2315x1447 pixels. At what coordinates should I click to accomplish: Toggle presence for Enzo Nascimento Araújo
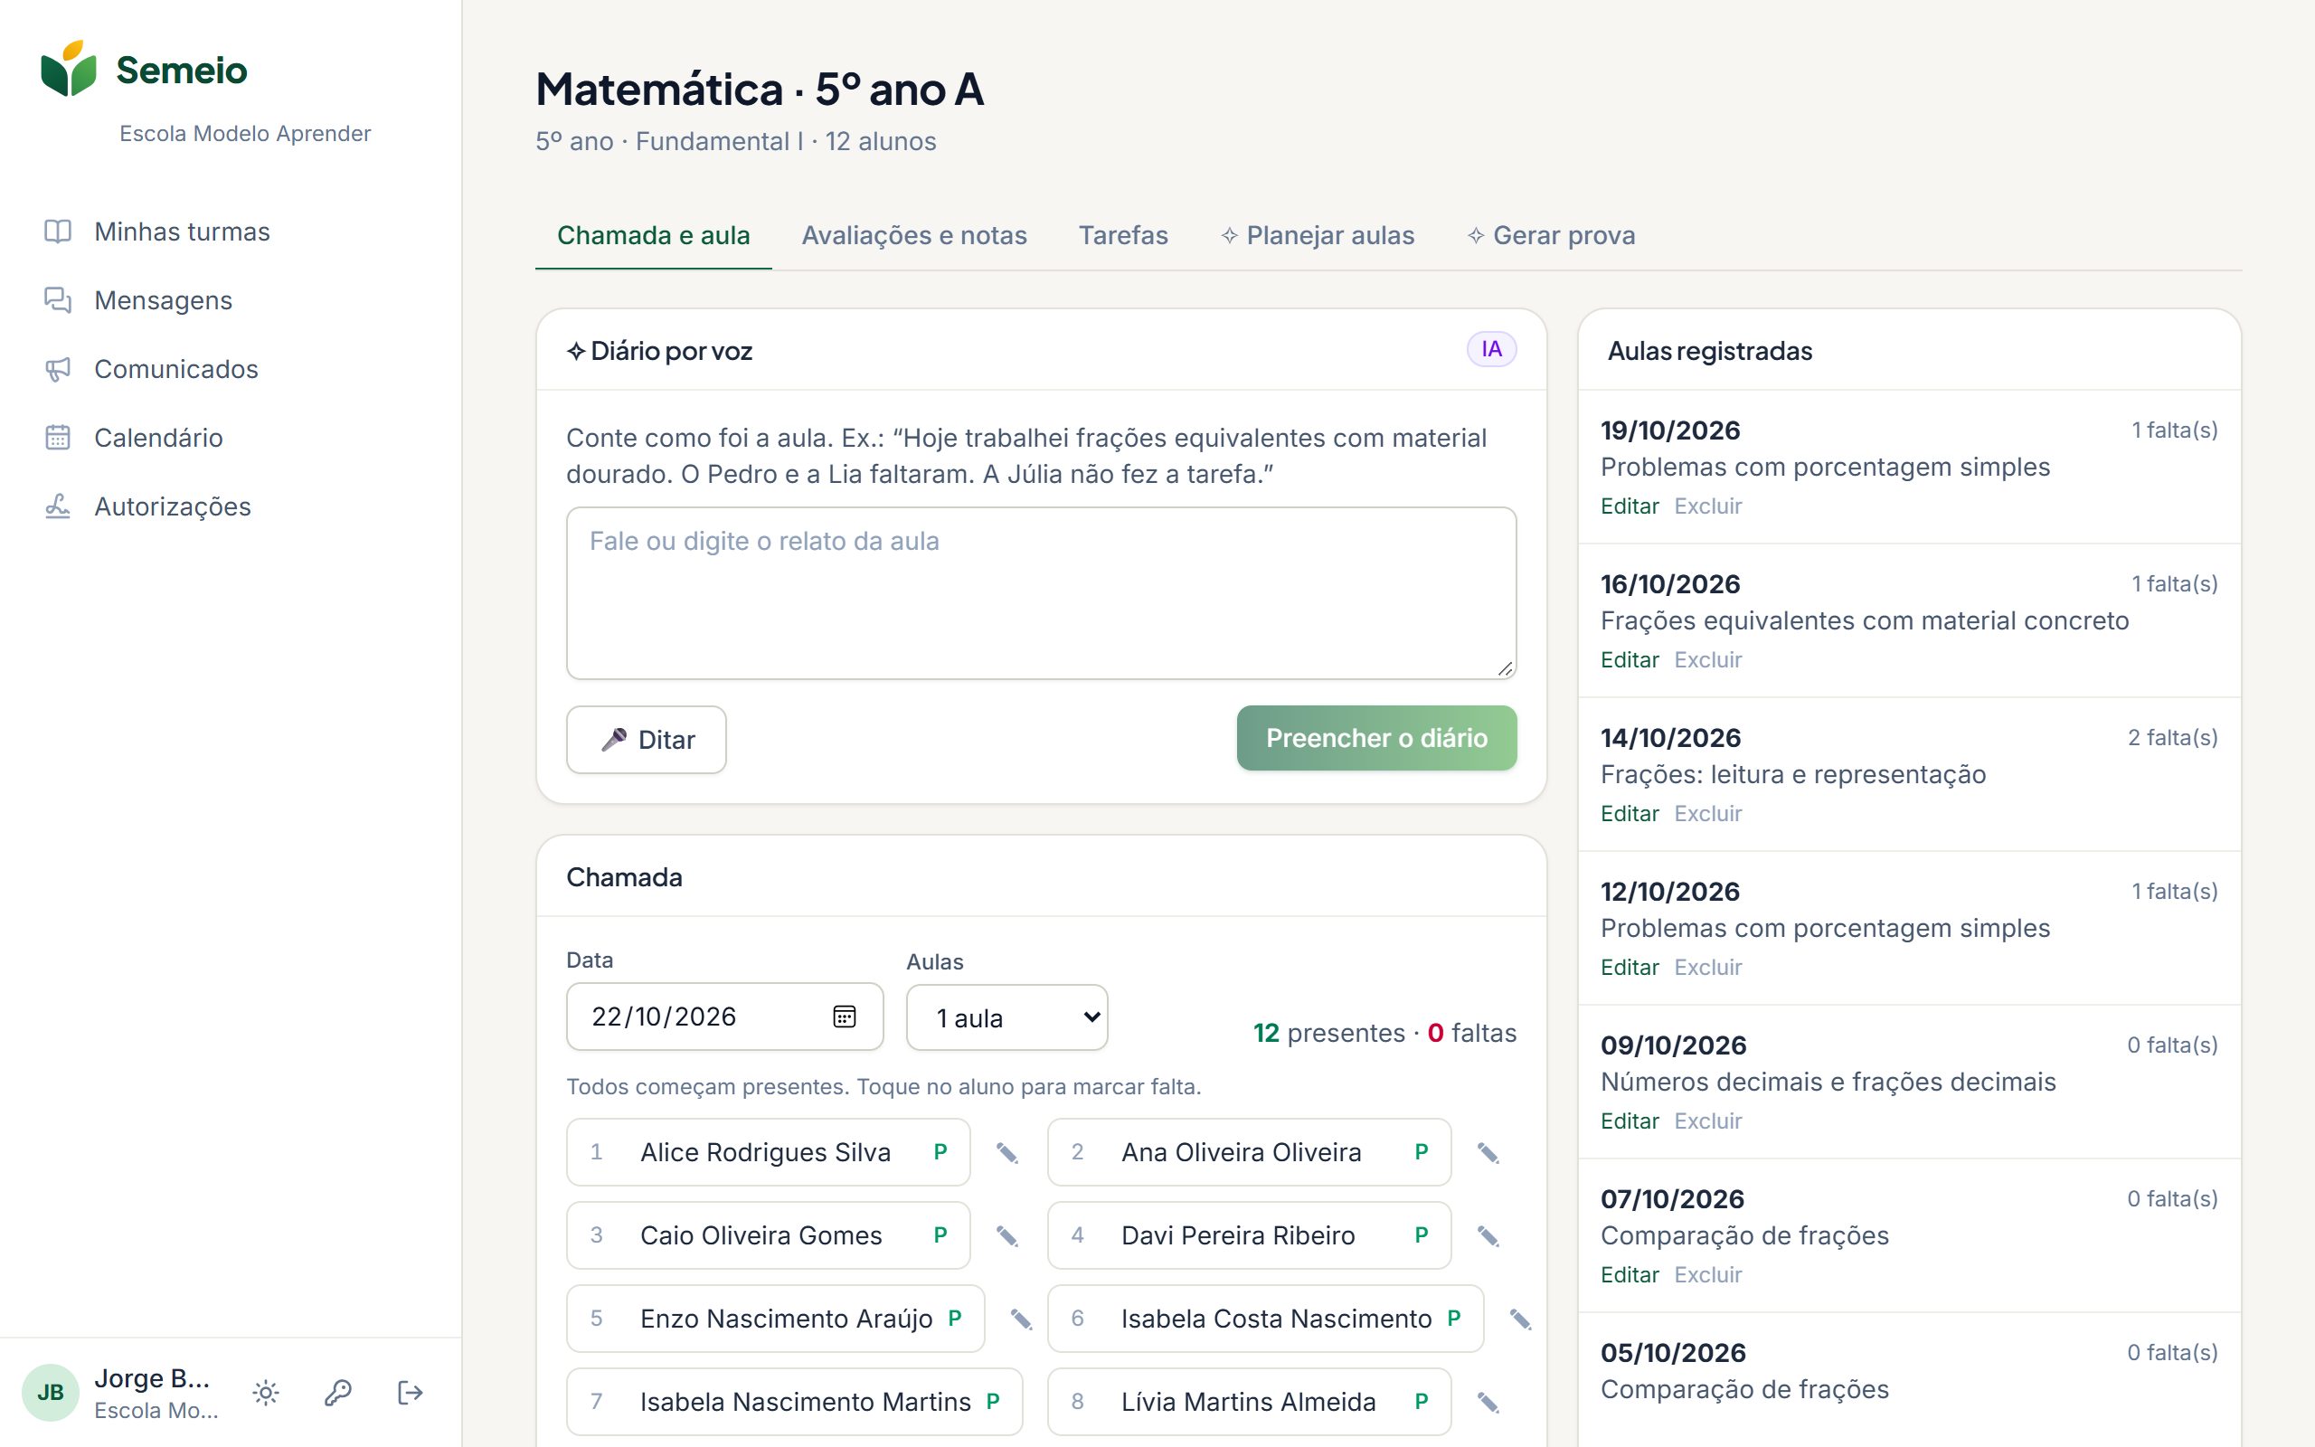click(776, 1319)
